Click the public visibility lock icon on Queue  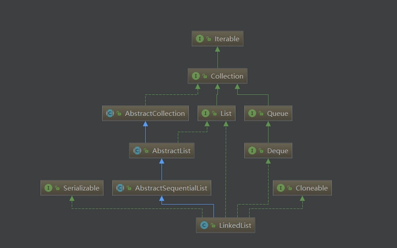point(261,114)
